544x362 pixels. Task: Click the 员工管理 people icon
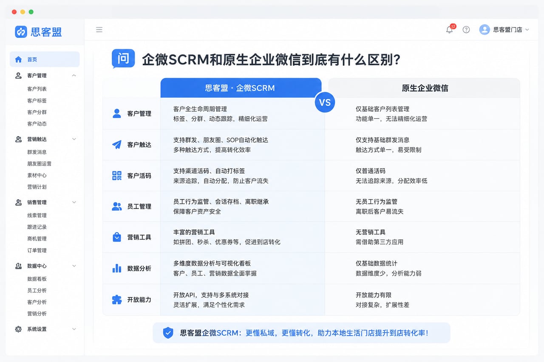click(x=116, y=206)
